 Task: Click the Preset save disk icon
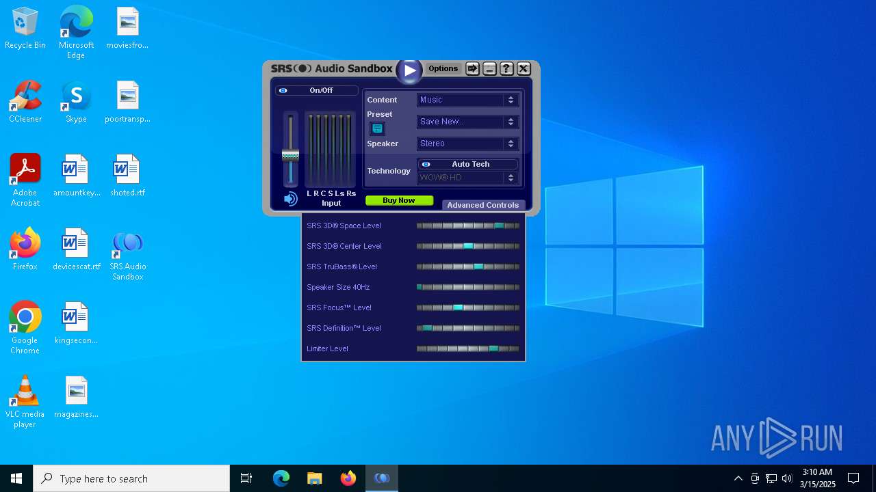tap(377, 128)
